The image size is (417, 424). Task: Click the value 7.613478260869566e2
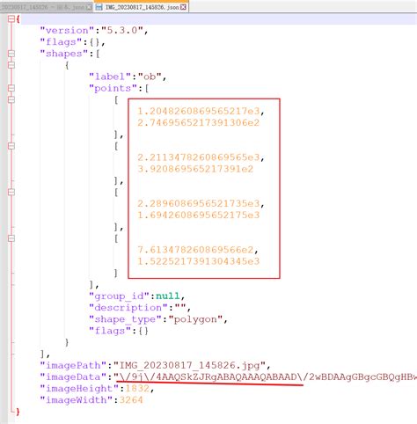coord(195,250)
